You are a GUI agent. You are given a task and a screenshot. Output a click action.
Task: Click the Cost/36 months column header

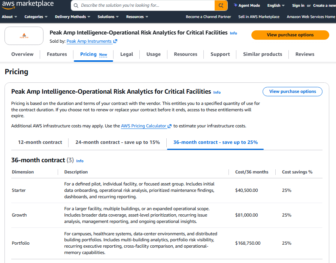click(252, 172)
